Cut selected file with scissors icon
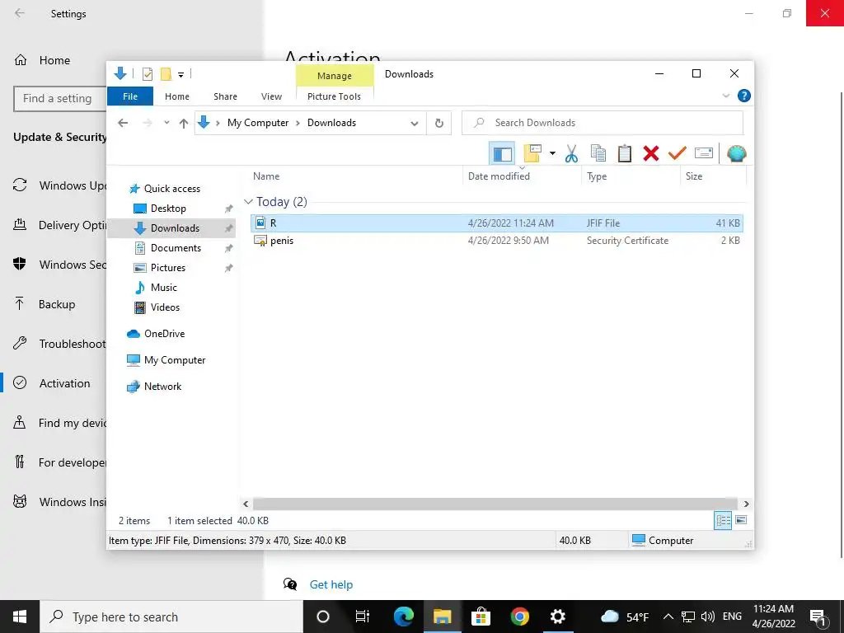 [x=572, y=154]
